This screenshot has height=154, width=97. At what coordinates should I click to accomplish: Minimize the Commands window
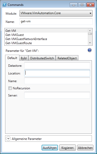point(74,5)
